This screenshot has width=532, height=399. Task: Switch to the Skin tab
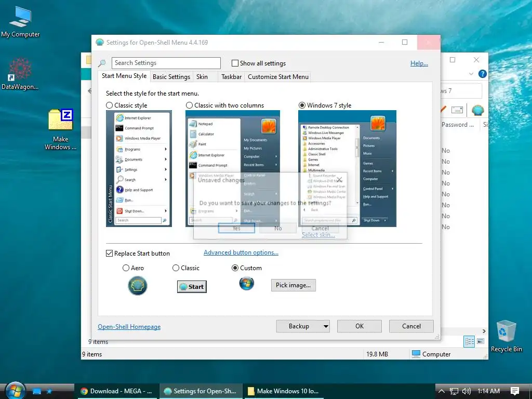tap(202, 77)
